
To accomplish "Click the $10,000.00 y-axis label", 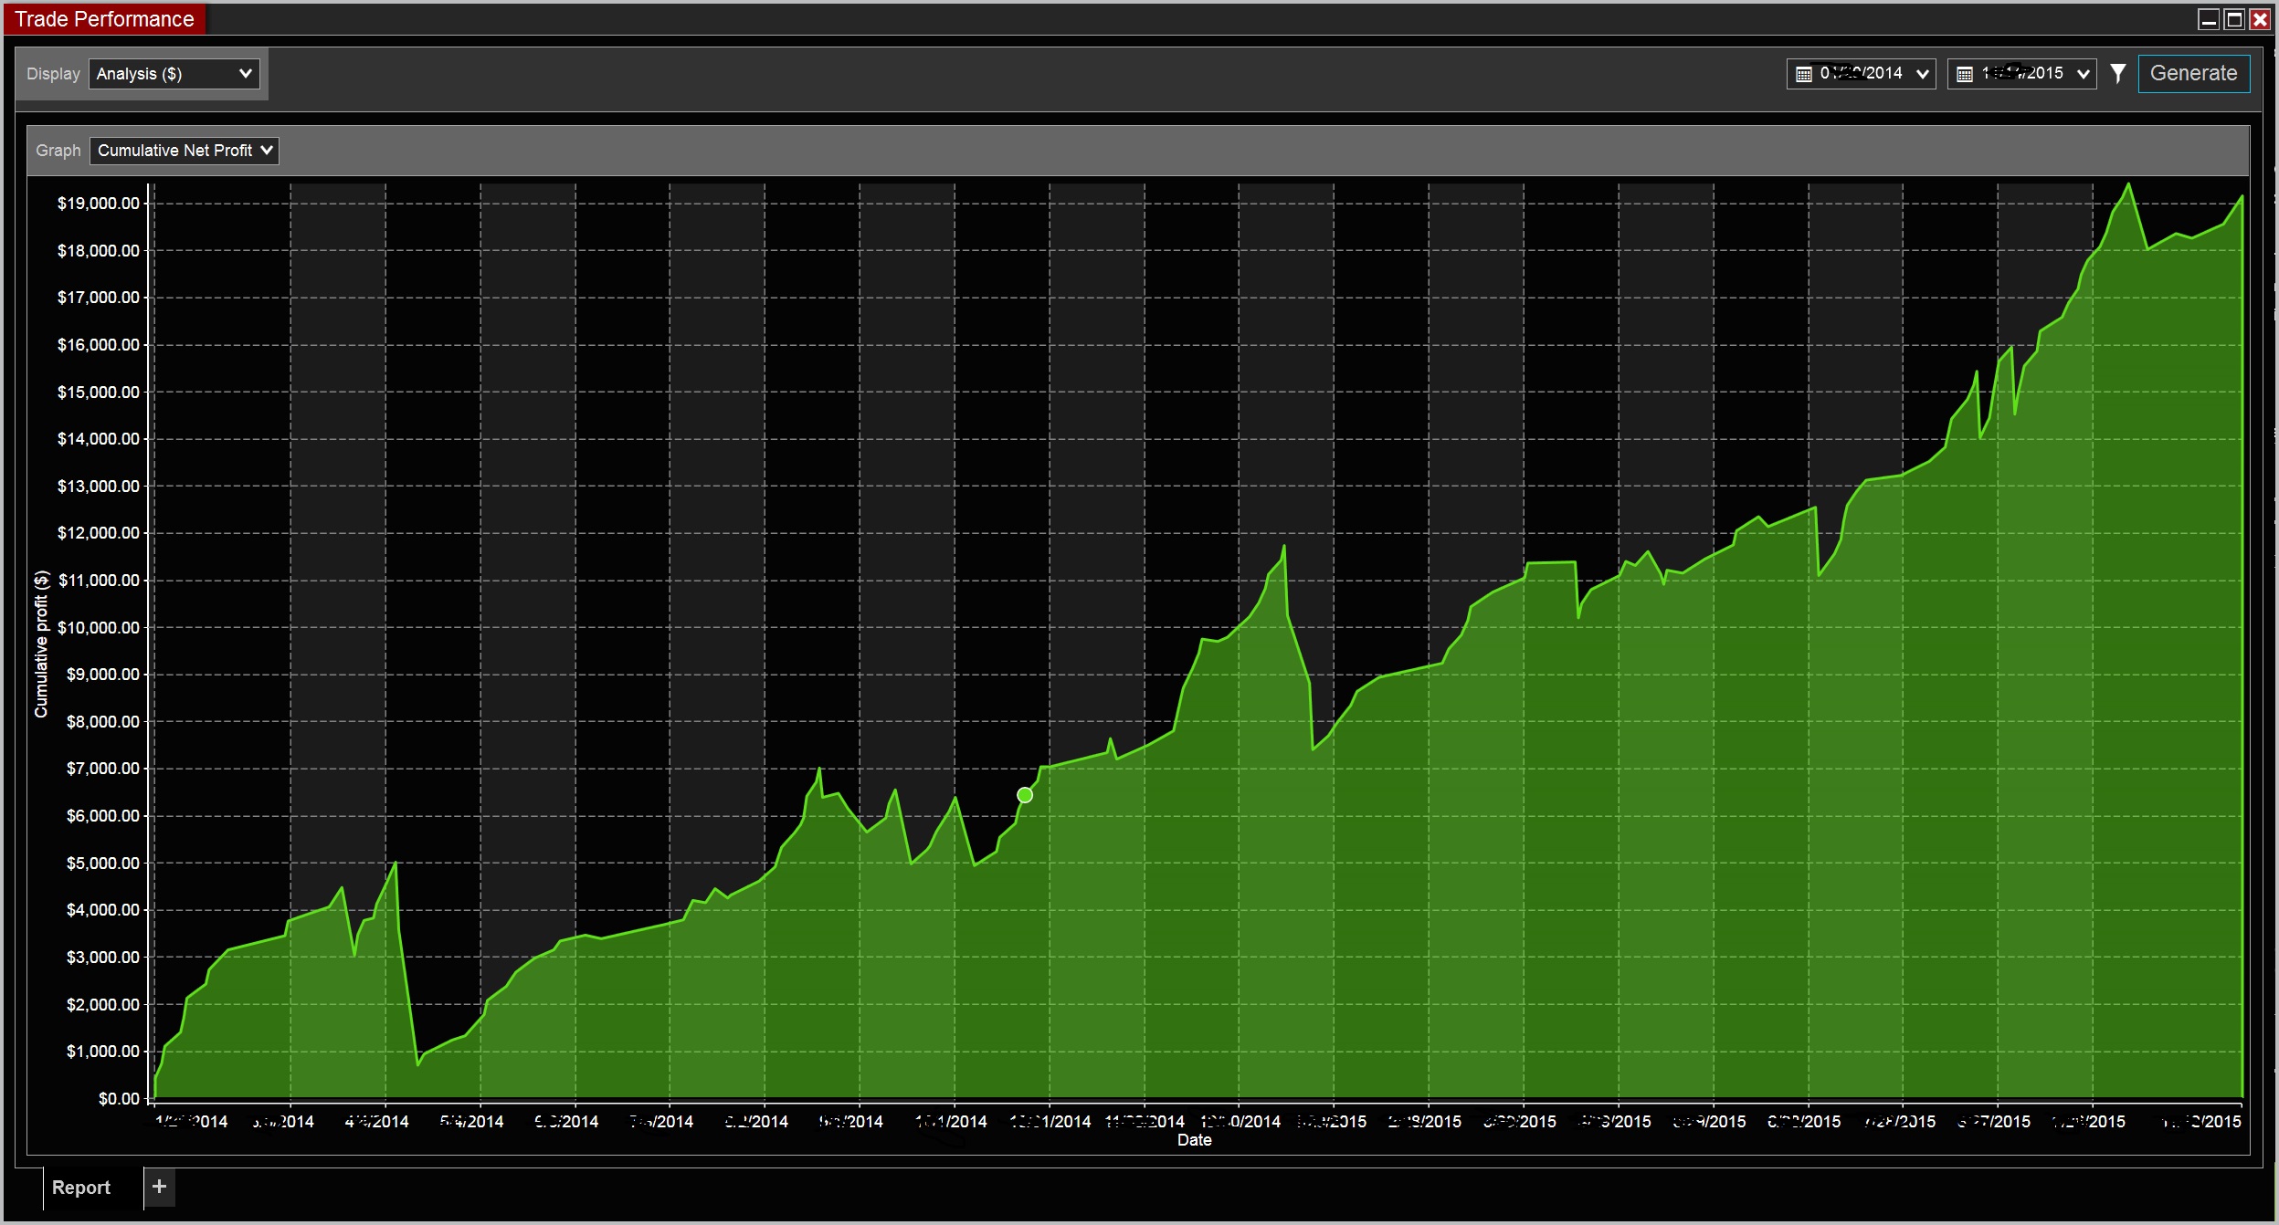I will (x=99, y=628).
